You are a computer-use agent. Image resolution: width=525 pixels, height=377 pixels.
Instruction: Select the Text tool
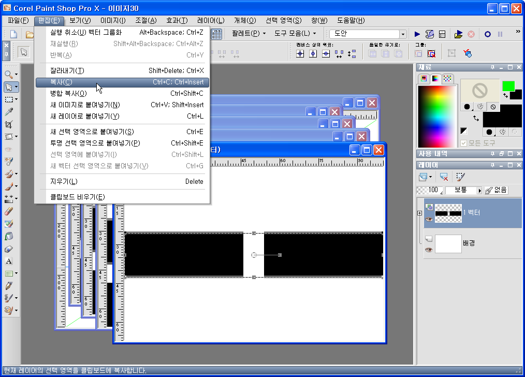pyautogui.click(x=9, y=261)
